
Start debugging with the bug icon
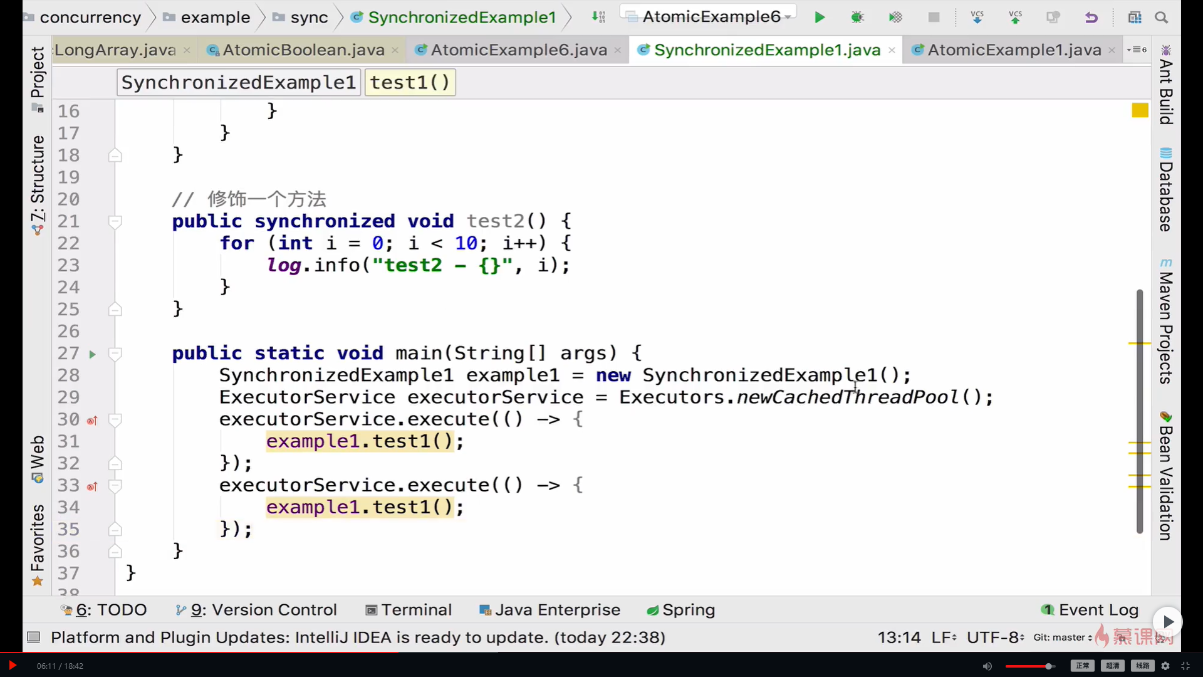click(x=857, y=18)
